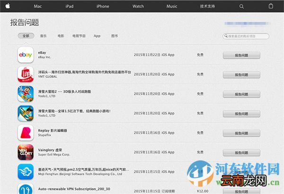Image resolution: width=284 pixels, height=194 pixels.
Task: Report a problem for eBay
Action: click(x=241, y=55)
